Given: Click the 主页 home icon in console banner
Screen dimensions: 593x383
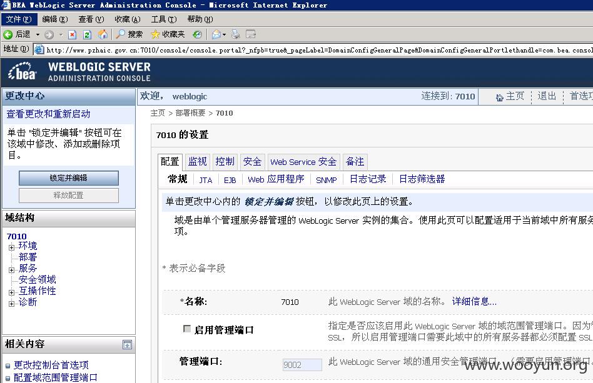Looking at the screenshot, I should [499, 97].
